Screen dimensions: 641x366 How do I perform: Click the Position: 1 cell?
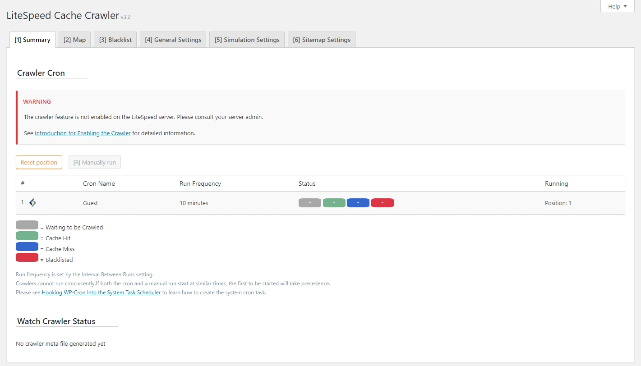(x=558, y=203)
